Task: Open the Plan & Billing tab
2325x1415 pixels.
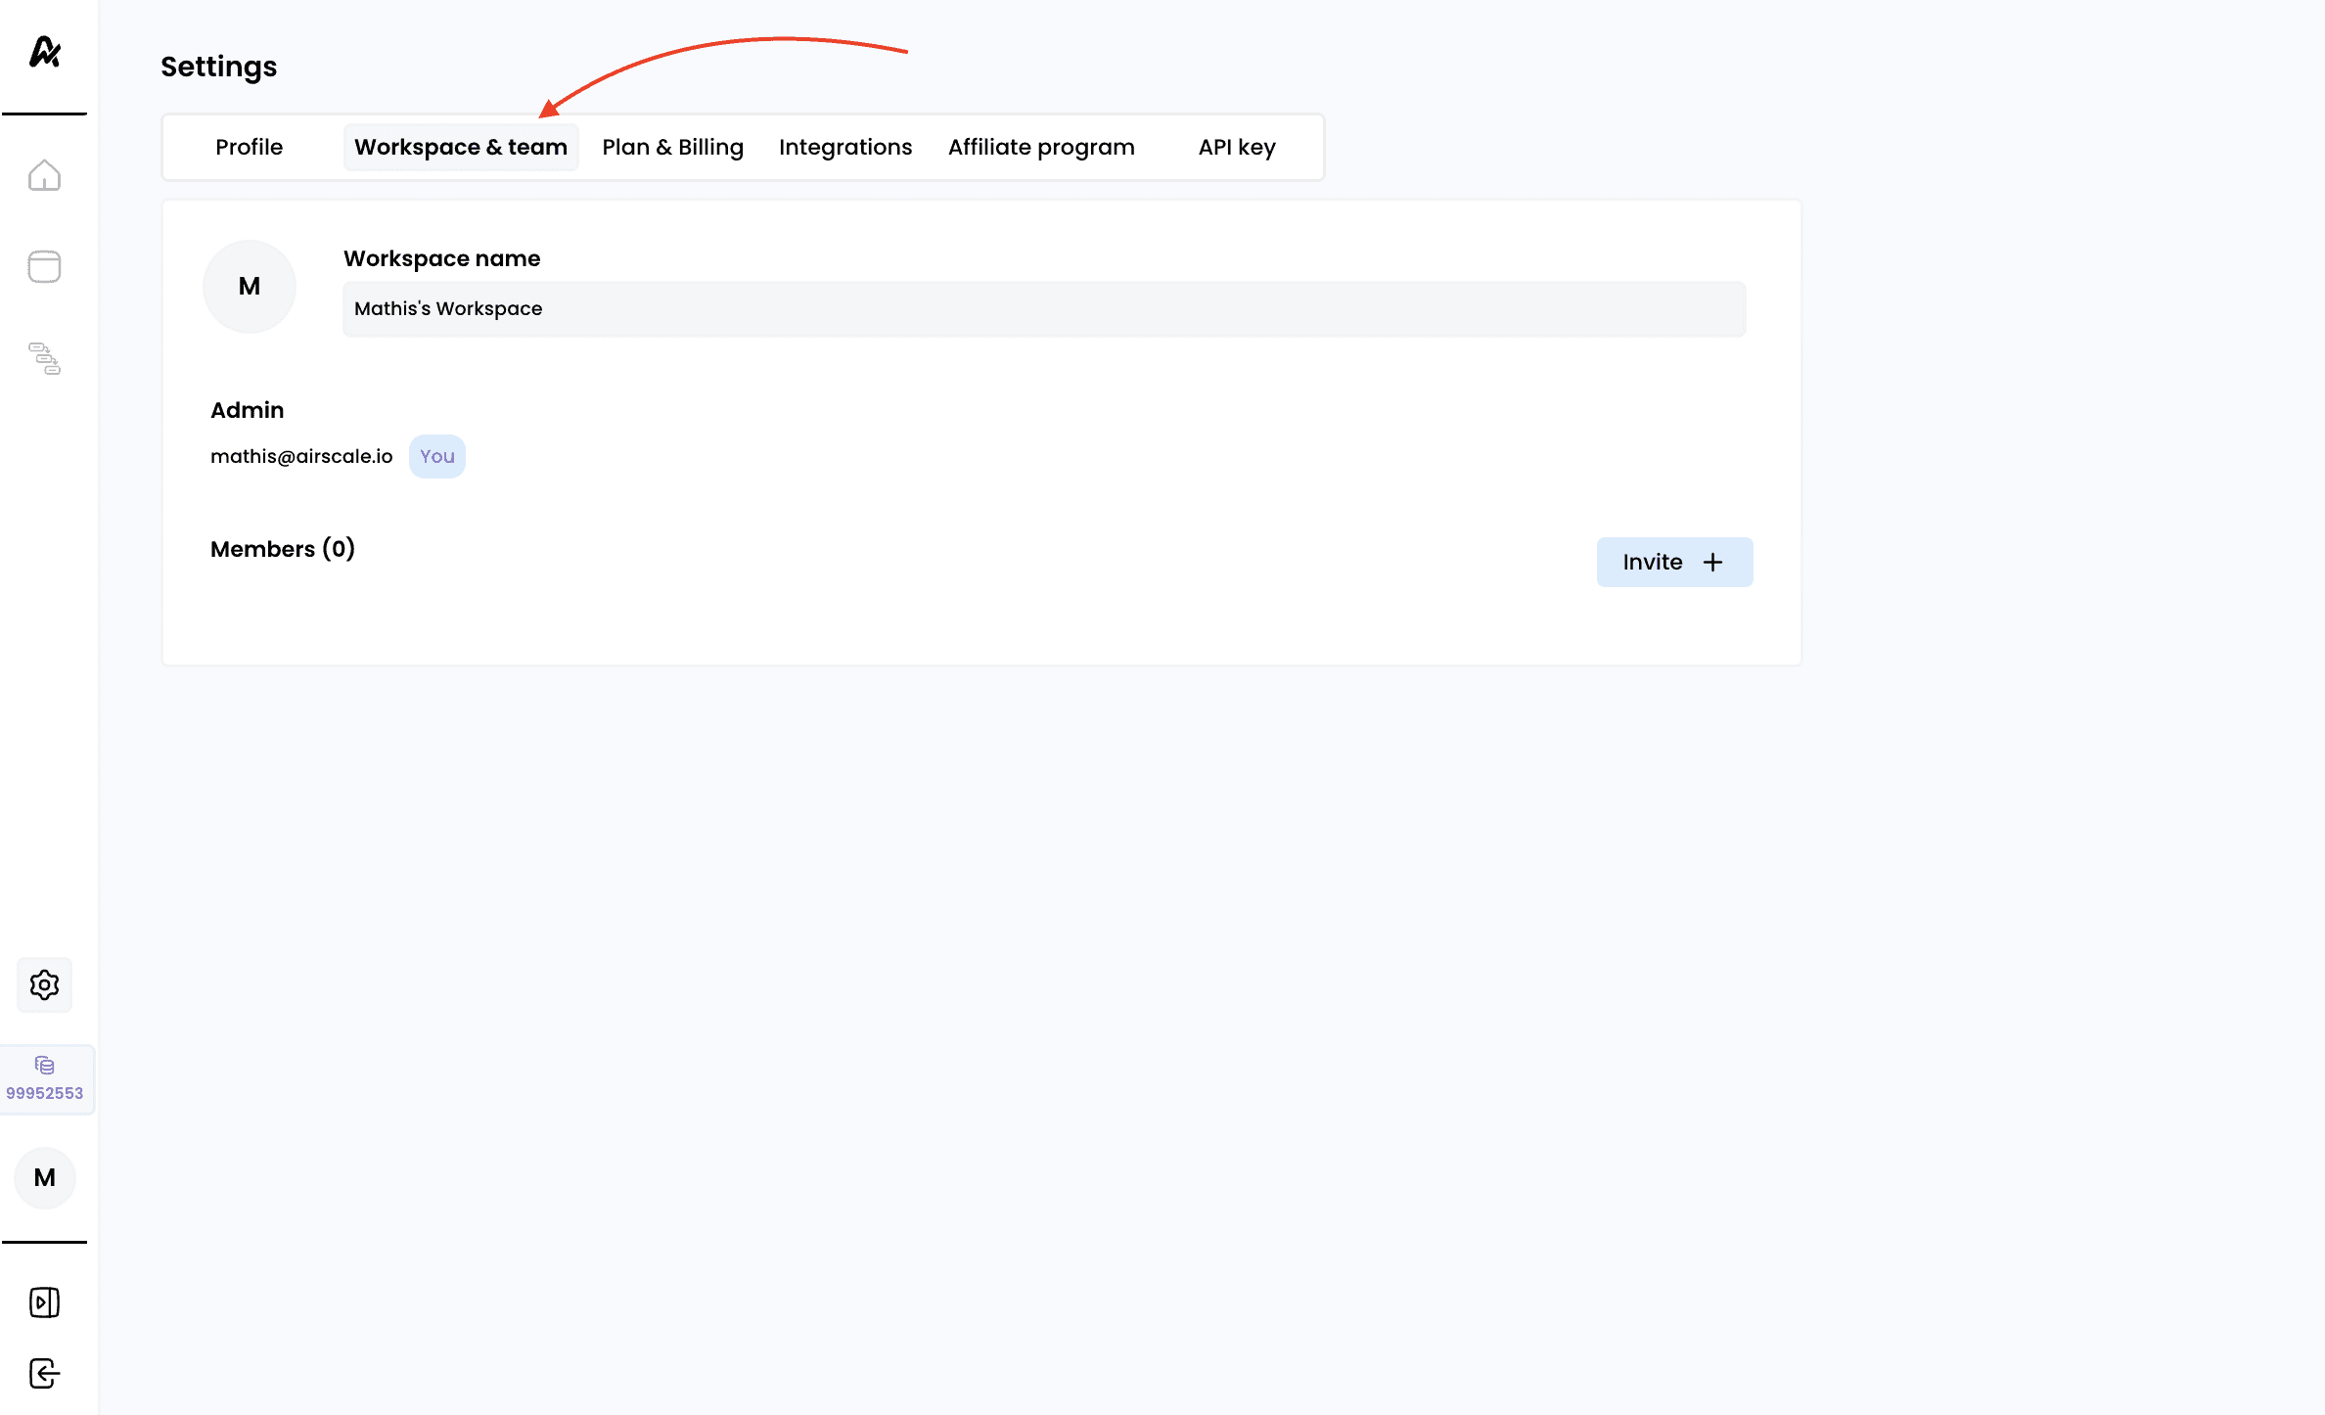Action: (672, 147)
